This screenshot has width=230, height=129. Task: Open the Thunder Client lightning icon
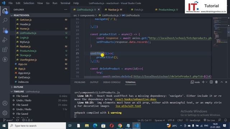[5, 59]
